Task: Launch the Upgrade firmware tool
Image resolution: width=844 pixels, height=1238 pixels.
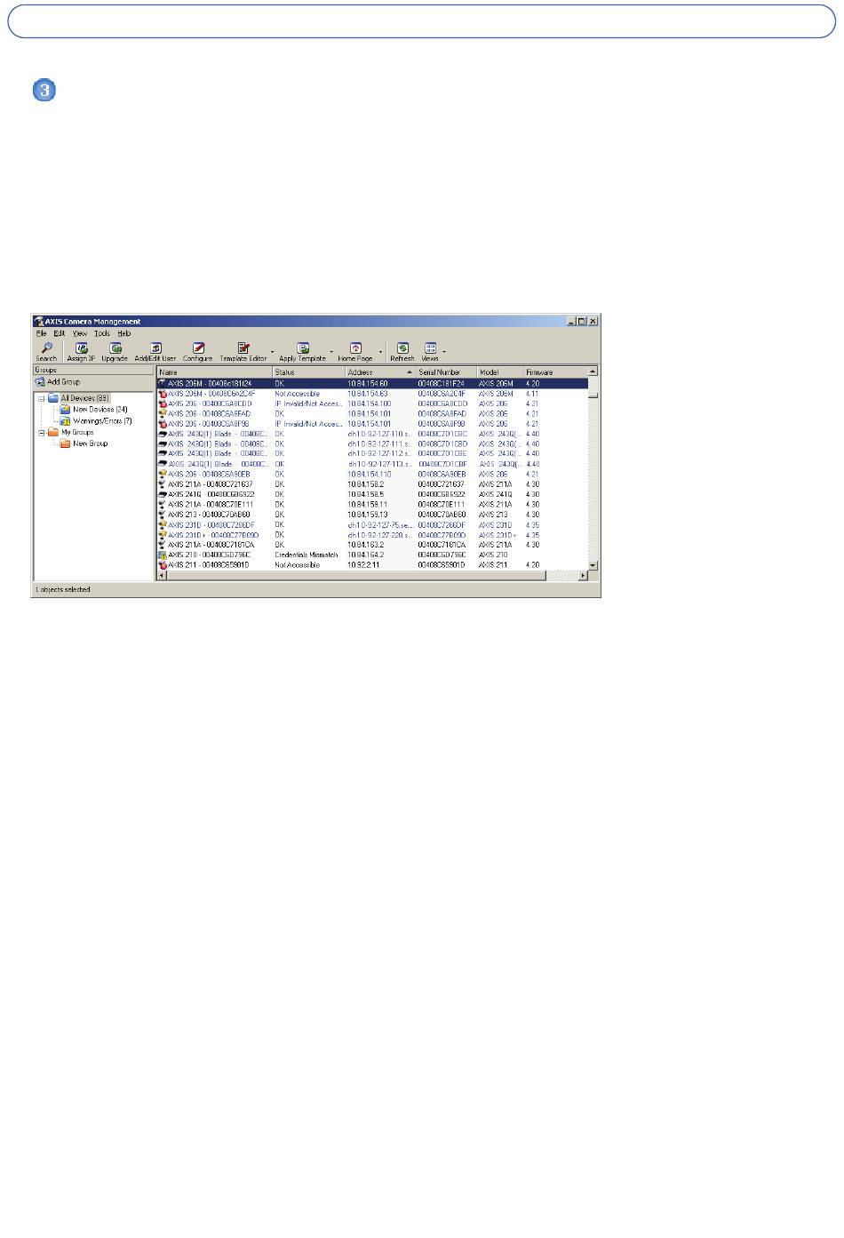Action: (115, 352)
